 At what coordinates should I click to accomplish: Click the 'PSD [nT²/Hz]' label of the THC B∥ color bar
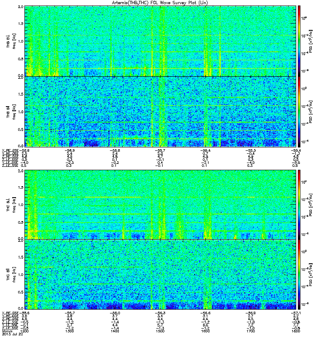311,275
